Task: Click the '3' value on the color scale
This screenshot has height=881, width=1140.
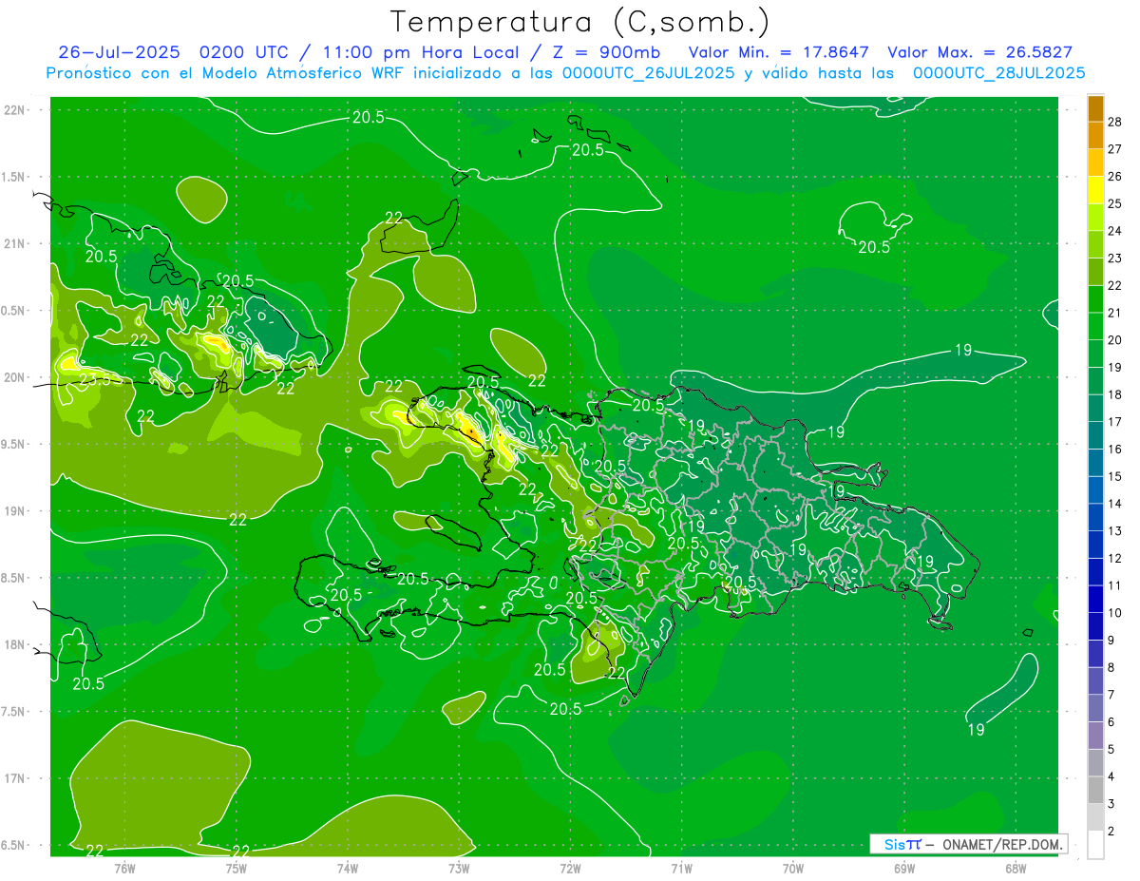Action: click(x=1111, y=804)
